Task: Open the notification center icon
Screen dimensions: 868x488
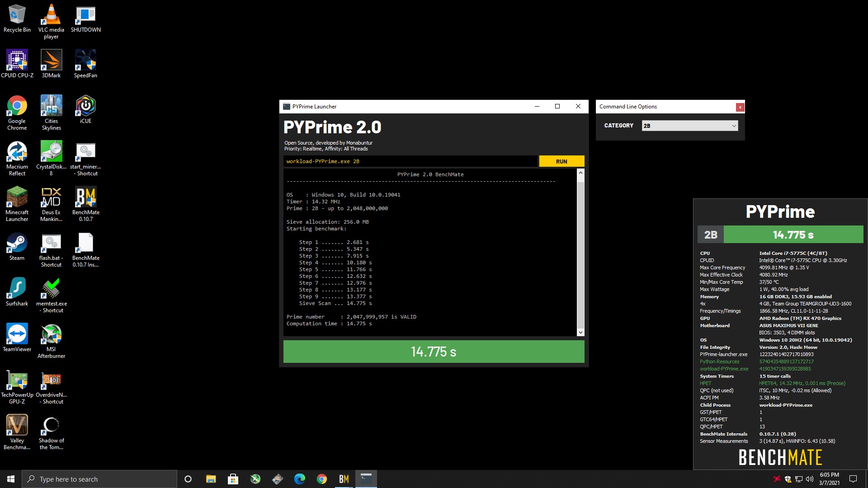Action: 853,479
